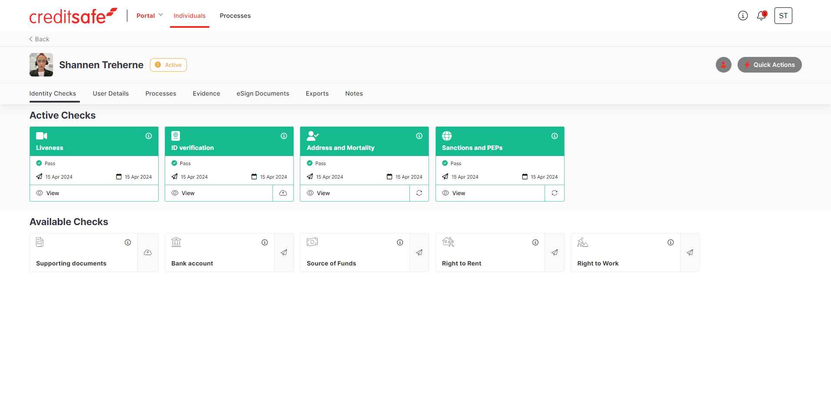Open the help info icon in header
Viewport: 831px width, 405px height.
(x=743, y=16)
